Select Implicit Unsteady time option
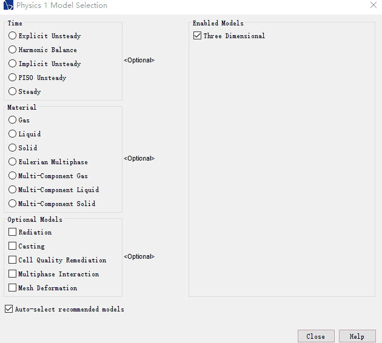The width and height of the screenshot is (382, 343). coord(13,64)
